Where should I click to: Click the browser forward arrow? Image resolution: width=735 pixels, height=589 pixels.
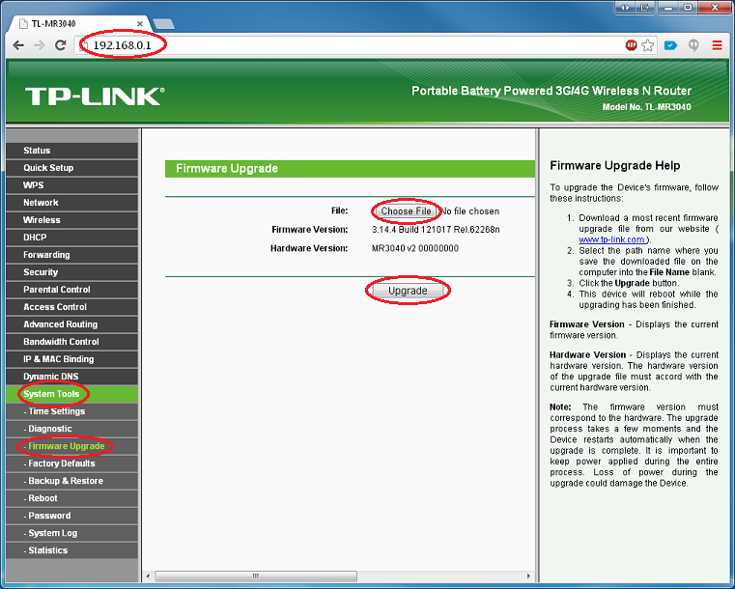40,45
